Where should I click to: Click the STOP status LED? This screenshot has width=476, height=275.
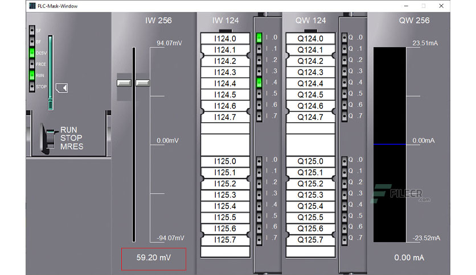[x=32, y=86]
